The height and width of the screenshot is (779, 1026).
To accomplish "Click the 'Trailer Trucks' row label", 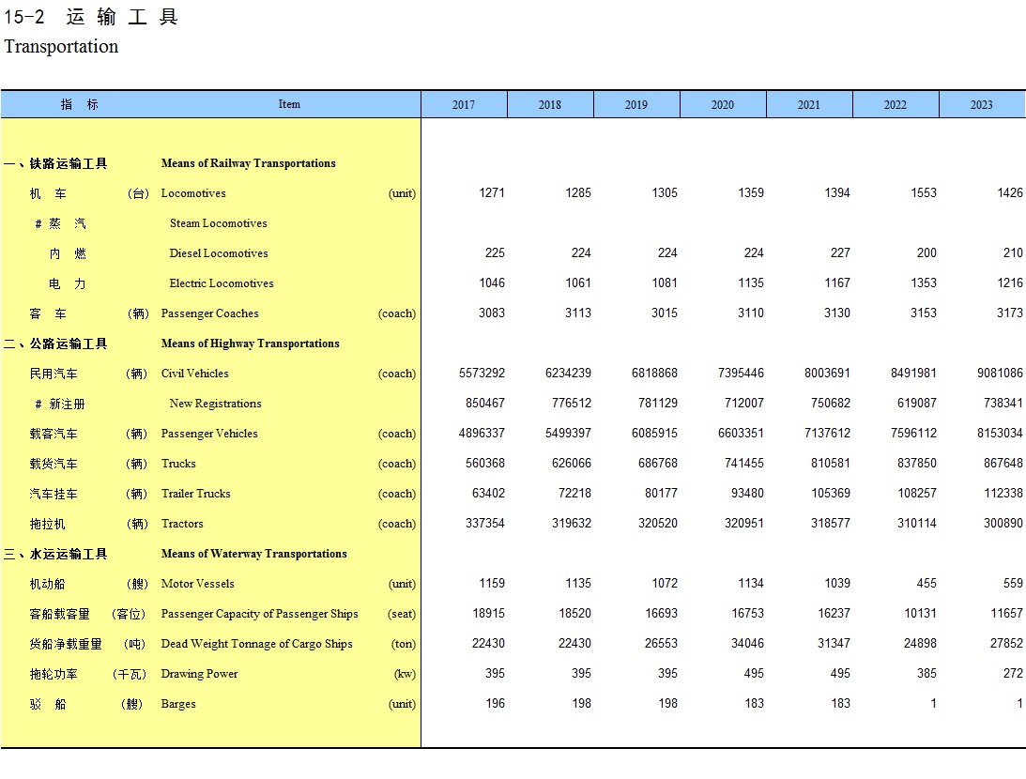I will pyautogui.click(x=195, y=495).
